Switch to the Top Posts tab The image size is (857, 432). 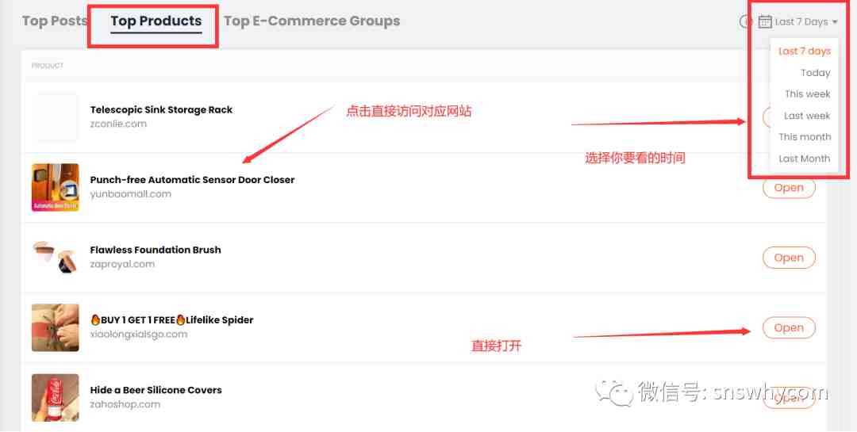55,21
